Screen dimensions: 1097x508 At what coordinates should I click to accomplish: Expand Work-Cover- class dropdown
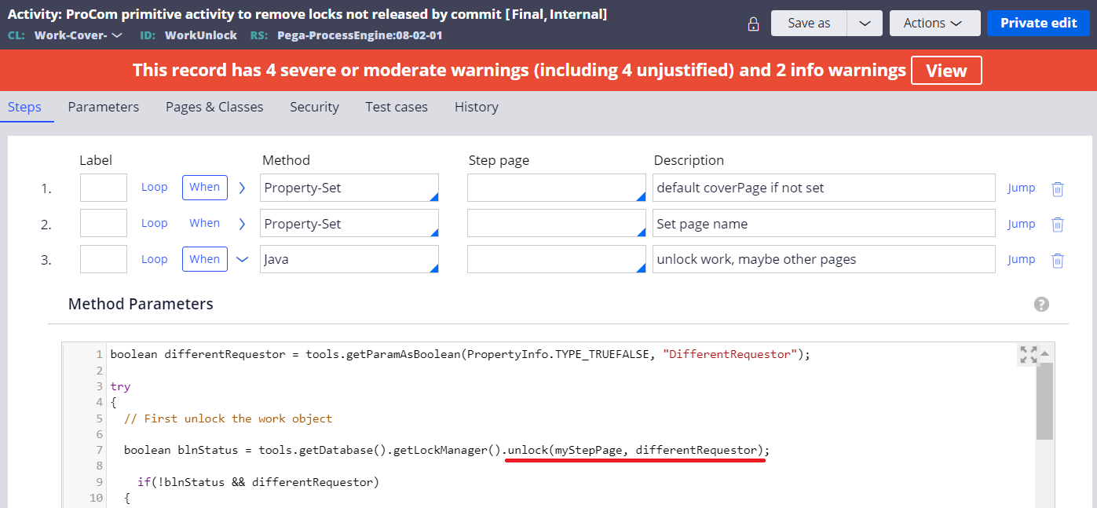(x=117, y=35)
